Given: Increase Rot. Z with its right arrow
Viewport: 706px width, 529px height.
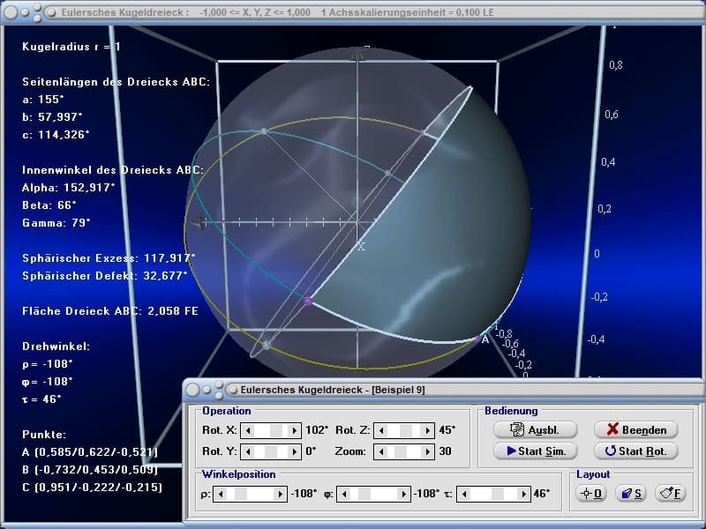Looking at the screenshot, I should pyautogui.click(x=428, y=430).
